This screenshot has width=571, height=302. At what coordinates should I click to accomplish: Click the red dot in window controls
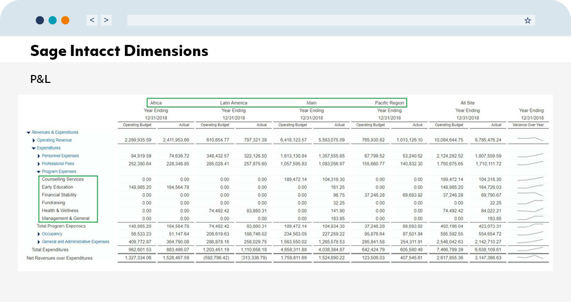[x=65, y=20]
